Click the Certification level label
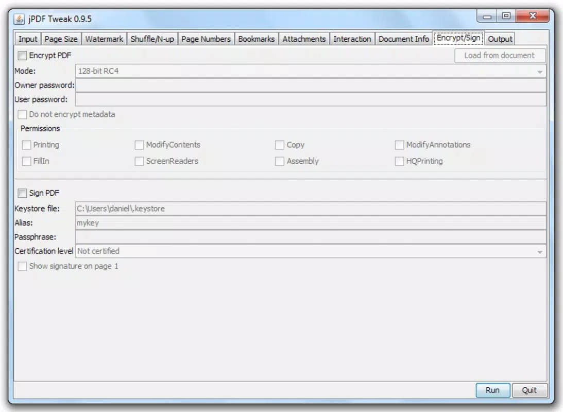The width and height of the screenshot is (563, 412). (44, 251)
